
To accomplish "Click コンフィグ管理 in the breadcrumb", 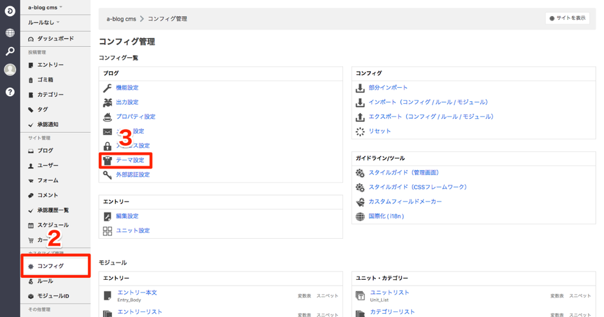I will coord(168,19).
